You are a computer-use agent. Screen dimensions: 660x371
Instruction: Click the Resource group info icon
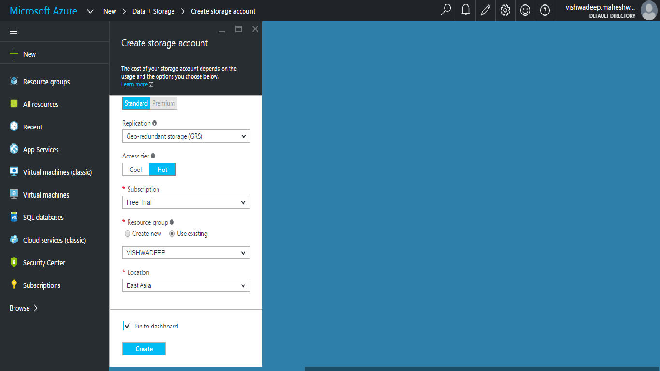pos(172,222)
